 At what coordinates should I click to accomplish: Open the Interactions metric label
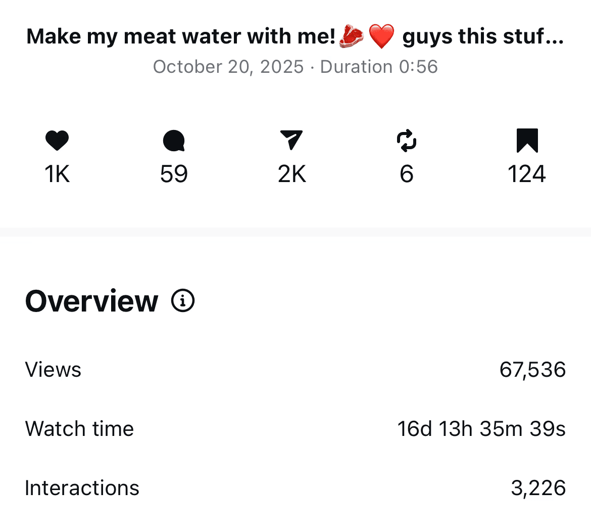click(82, 488)
